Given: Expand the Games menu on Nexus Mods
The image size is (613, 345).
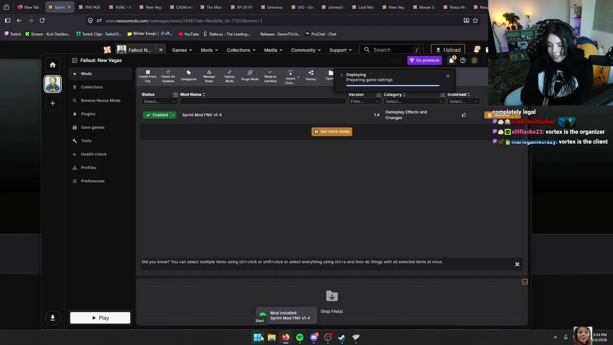Looking at the screenshot, I should coord(182,50).
